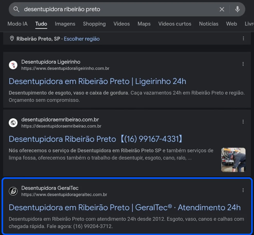254x235 pixels.
Task: Open the Imagens tab
Action: 65,24
